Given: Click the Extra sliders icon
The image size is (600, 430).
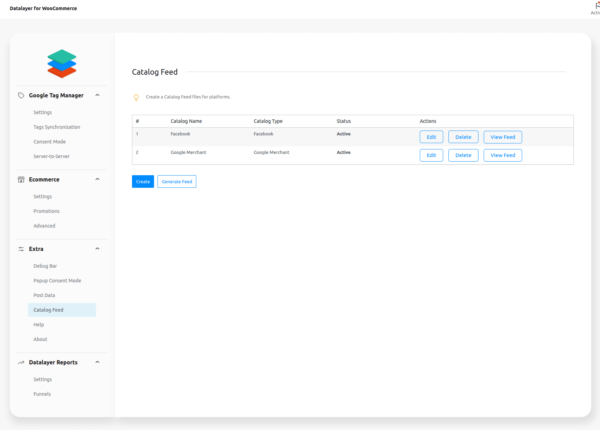Looking at the screenshot, I should click(x=21, y=249).
